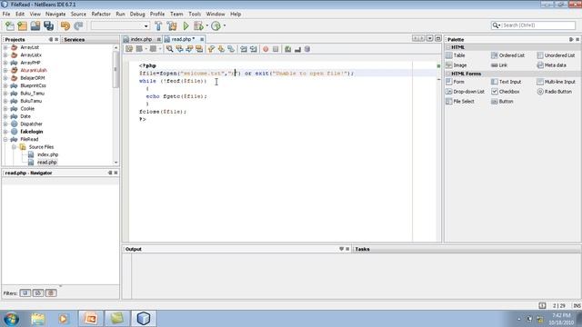Run the project with the green play icon

click(x=186, y=26)
